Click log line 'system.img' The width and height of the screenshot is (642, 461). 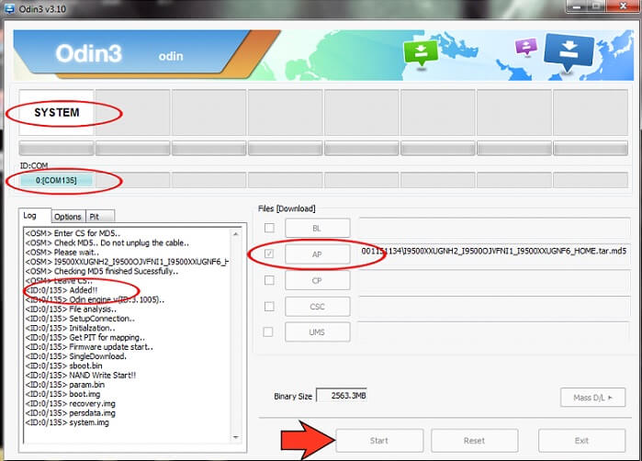(67, 422)
